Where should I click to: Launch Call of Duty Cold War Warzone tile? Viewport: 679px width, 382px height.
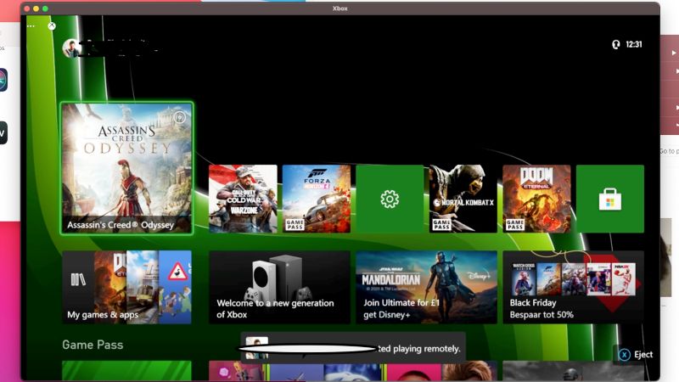pyautogui.click(x=243, y=199)
